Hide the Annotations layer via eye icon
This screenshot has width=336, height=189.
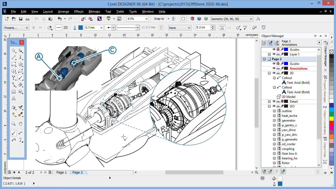point(274,69)
